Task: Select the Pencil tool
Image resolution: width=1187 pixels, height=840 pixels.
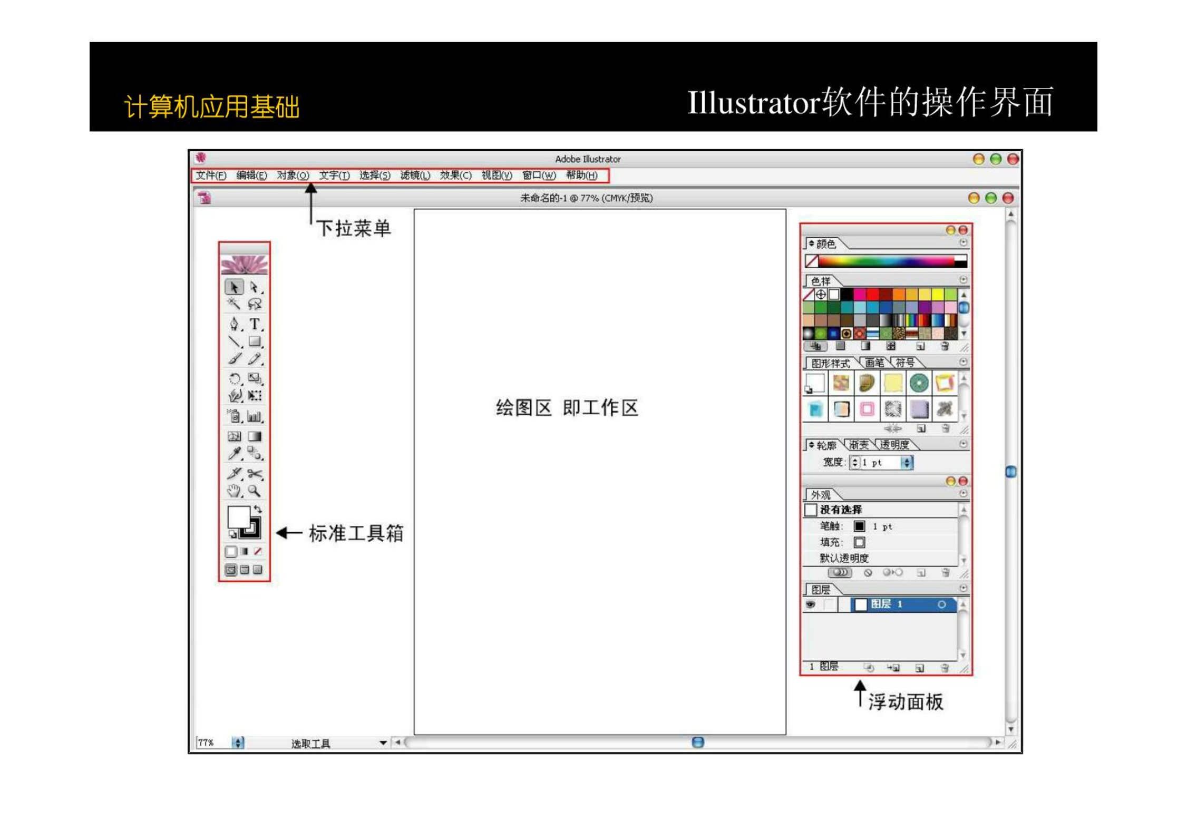Action: 255,359
